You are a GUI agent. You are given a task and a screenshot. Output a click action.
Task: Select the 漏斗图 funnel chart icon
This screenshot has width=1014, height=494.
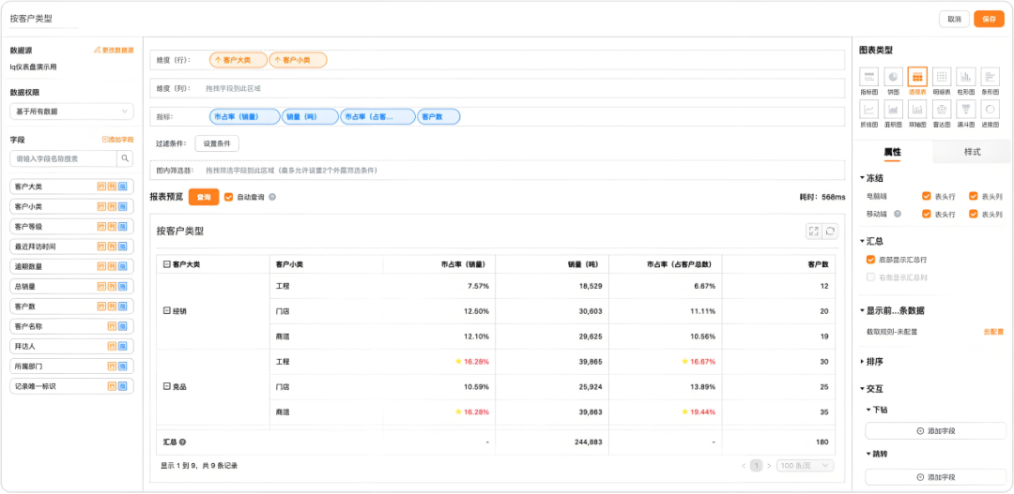(966, 109)
